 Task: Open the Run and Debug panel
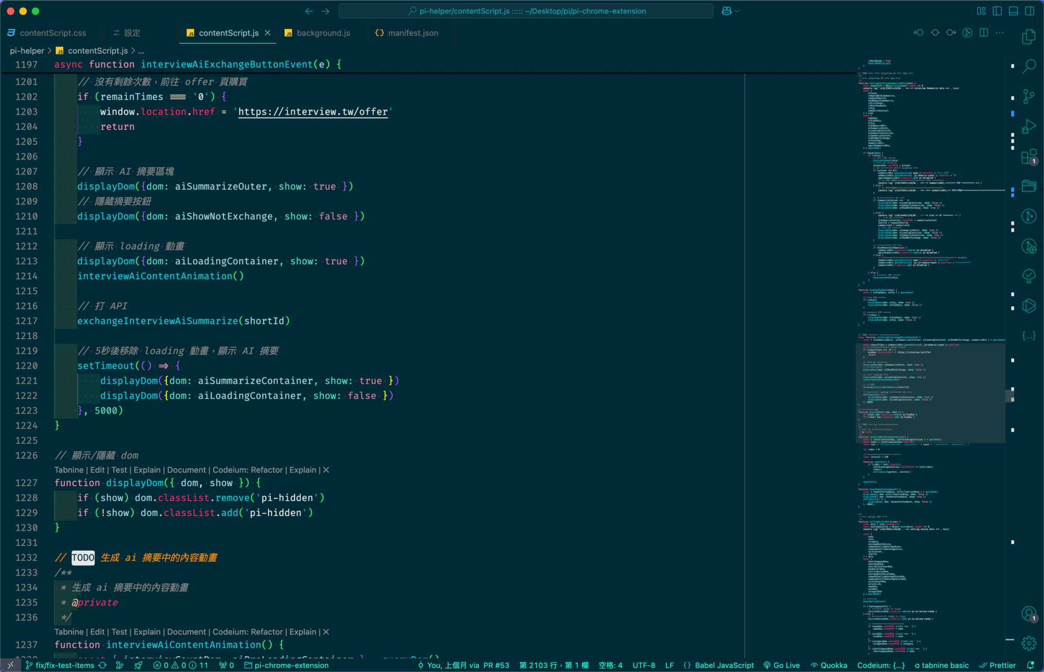coord(1029,126)
